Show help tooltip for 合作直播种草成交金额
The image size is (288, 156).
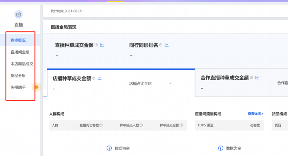click(252, 78)
